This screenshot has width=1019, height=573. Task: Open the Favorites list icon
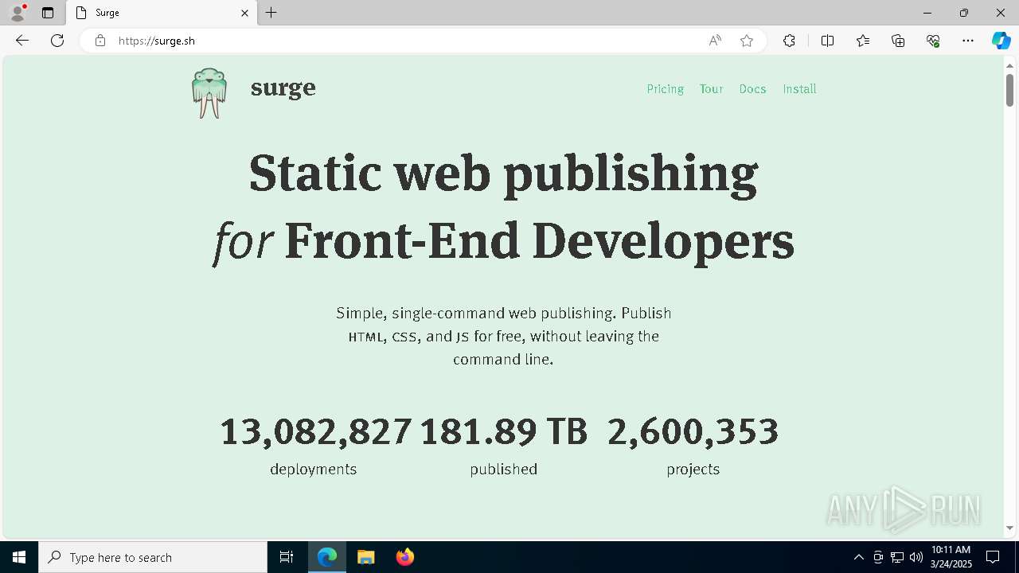pyautogui.click(x=863, y=41)
